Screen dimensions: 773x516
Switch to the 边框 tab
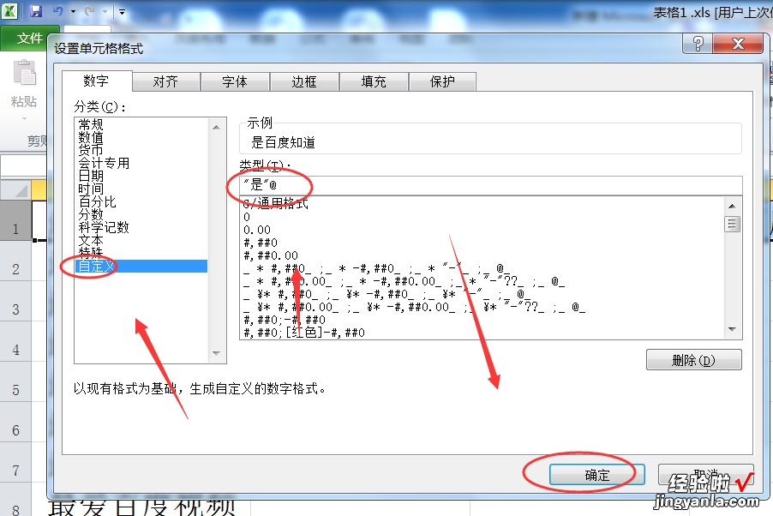tap(304, 82)
